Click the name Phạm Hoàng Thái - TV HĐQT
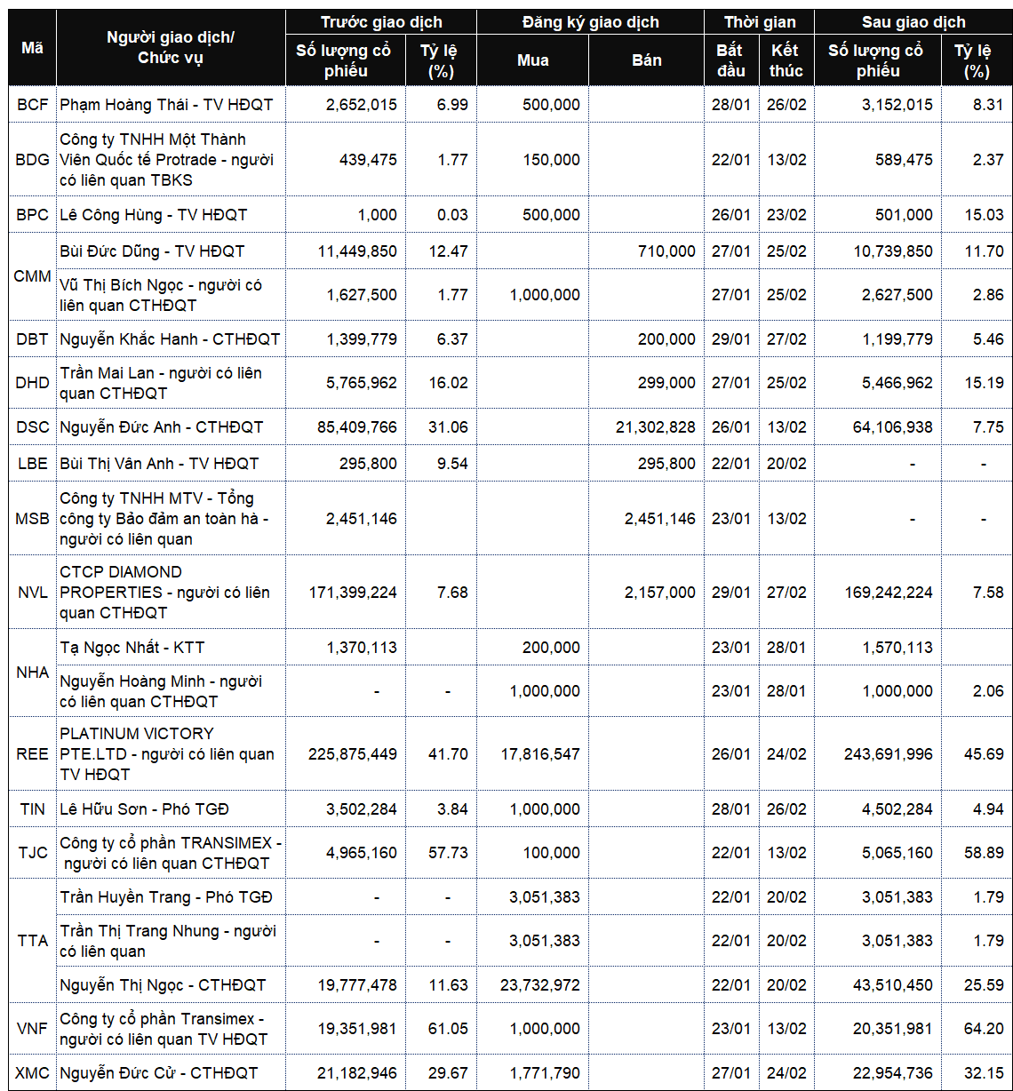 [x=166, y=105]
